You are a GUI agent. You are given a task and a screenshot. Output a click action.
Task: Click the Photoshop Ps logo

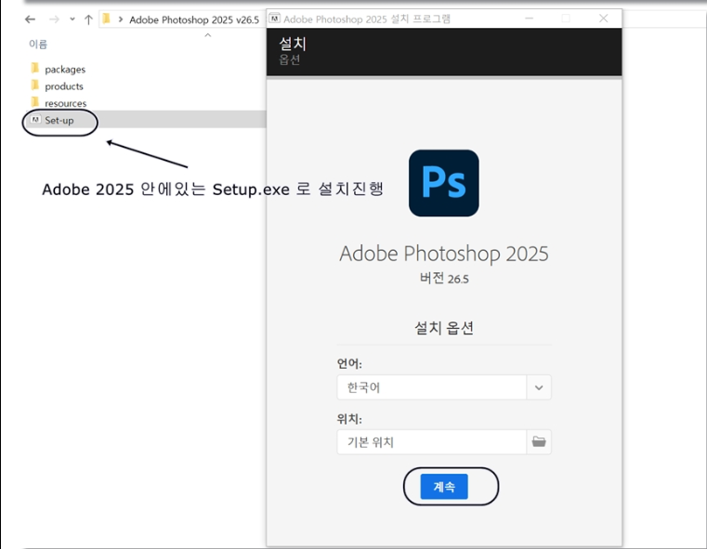click(x=443, y=183)
